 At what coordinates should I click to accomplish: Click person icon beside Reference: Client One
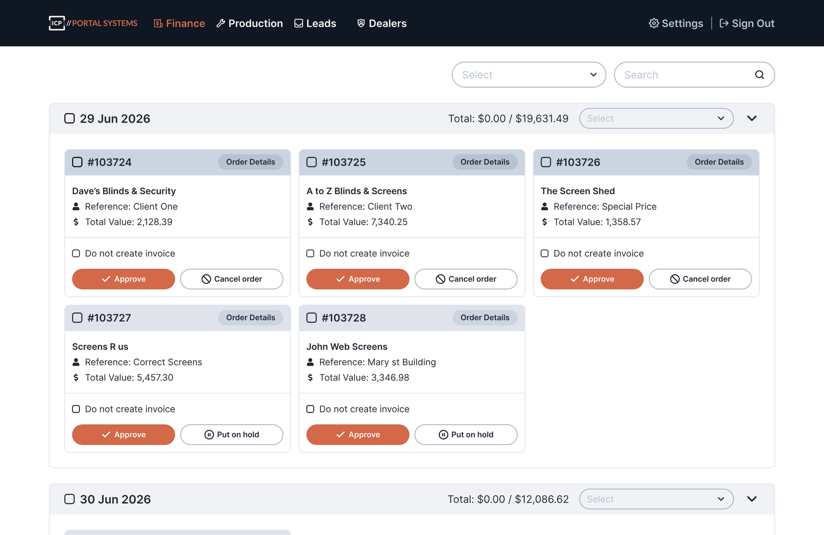(76, 207)
